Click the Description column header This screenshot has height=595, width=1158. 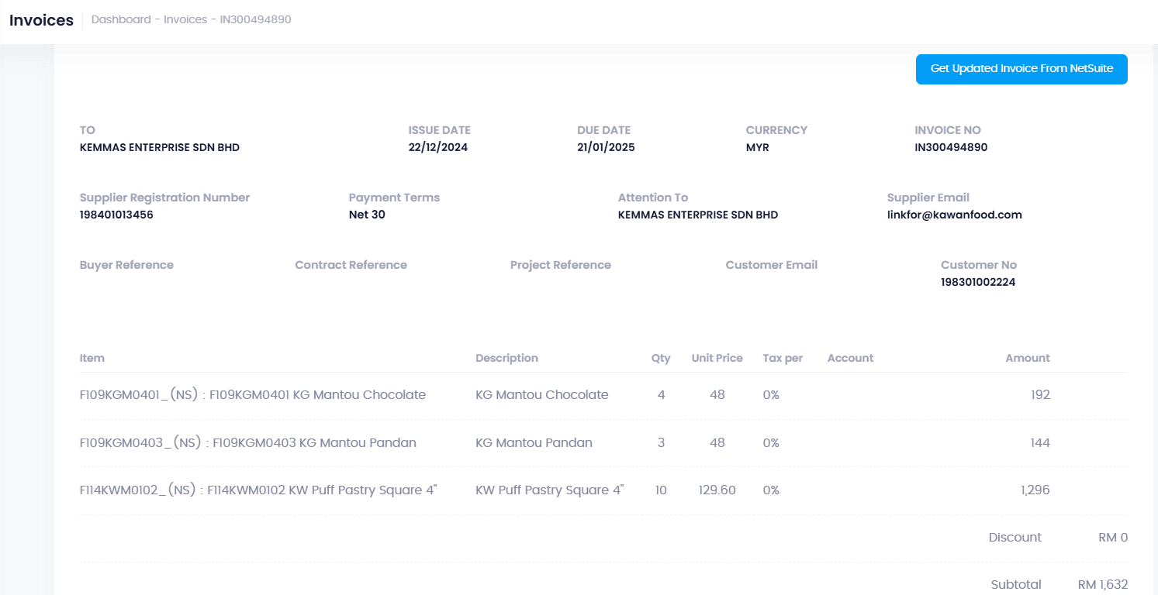[x=506, y=358]
